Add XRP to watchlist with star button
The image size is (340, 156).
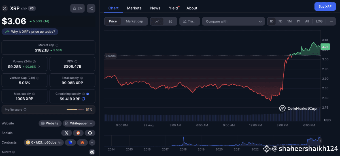click(x=78, y=8)
